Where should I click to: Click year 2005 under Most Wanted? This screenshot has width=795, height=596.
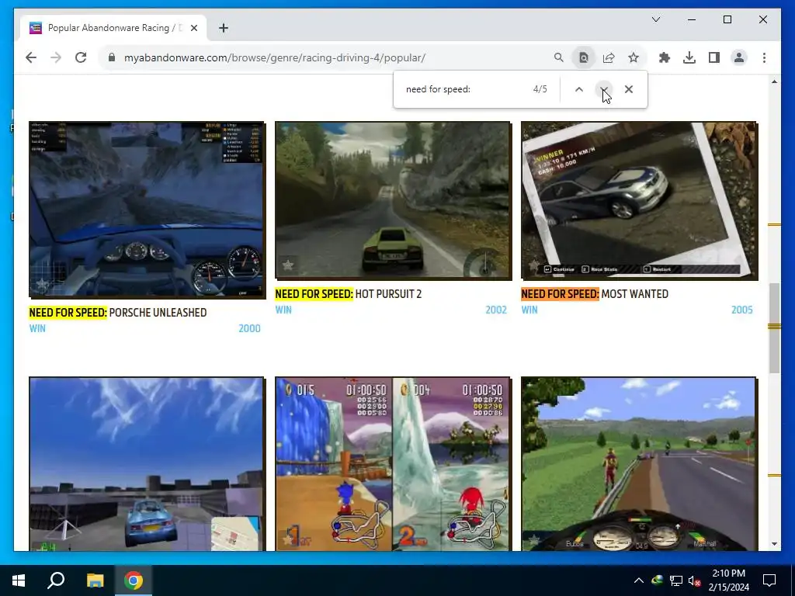click(x=741, y=310)
